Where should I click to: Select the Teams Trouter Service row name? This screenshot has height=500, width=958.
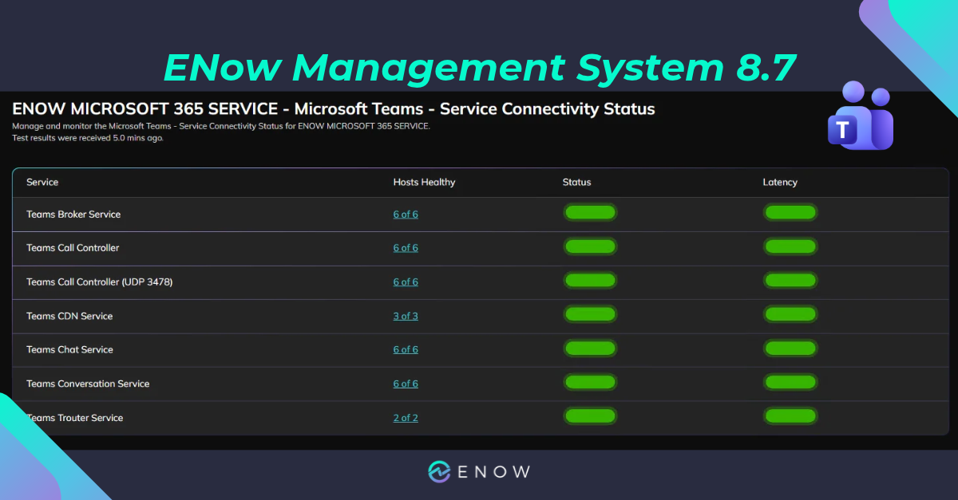(75, 418)
